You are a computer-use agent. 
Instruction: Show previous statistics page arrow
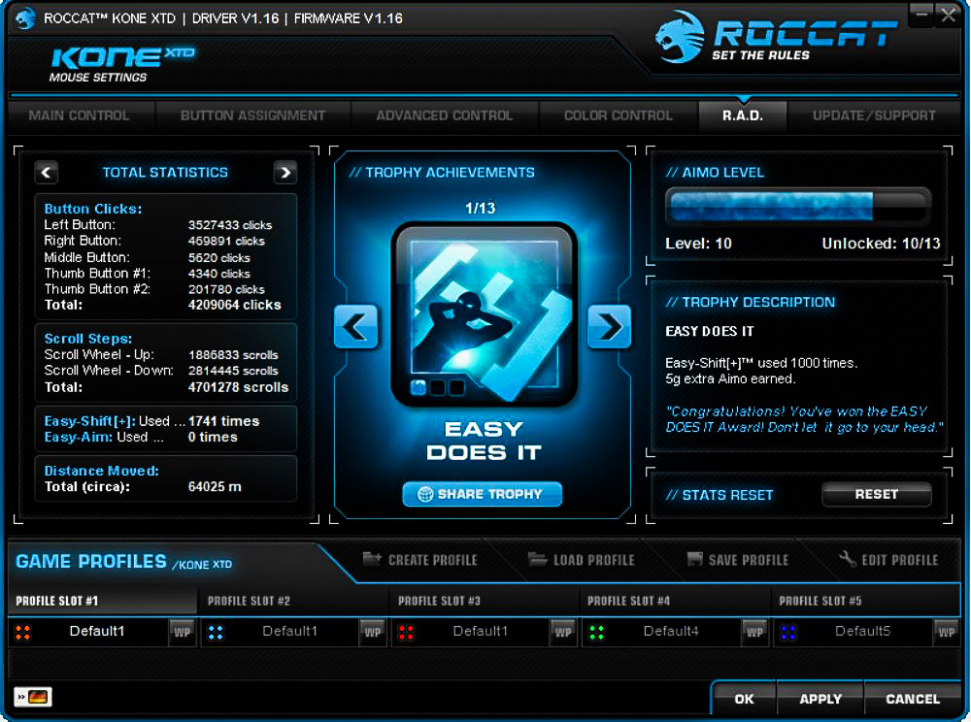click(47, 173)
